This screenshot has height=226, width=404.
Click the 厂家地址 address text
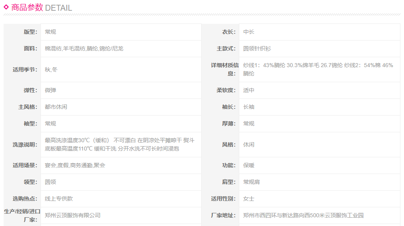(303, 215)
